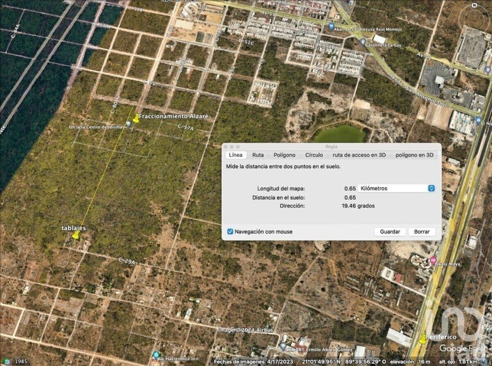492x366 pixels.
Task: Click the Distancia en el suelo value
Action: click(350, 198)
